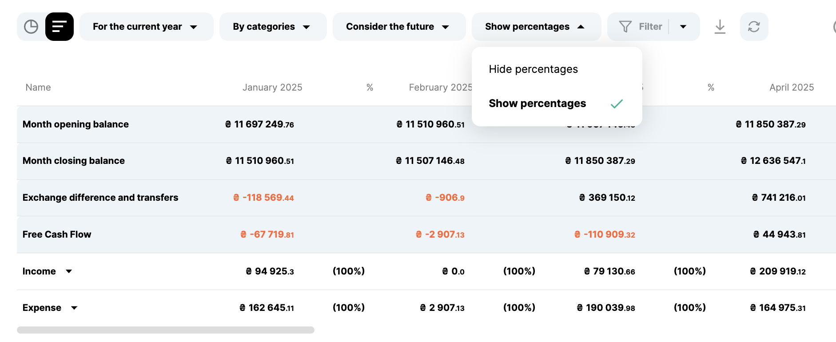Expand the Income row
Viewport: 836px width, 342px height.
coord(69,271)
